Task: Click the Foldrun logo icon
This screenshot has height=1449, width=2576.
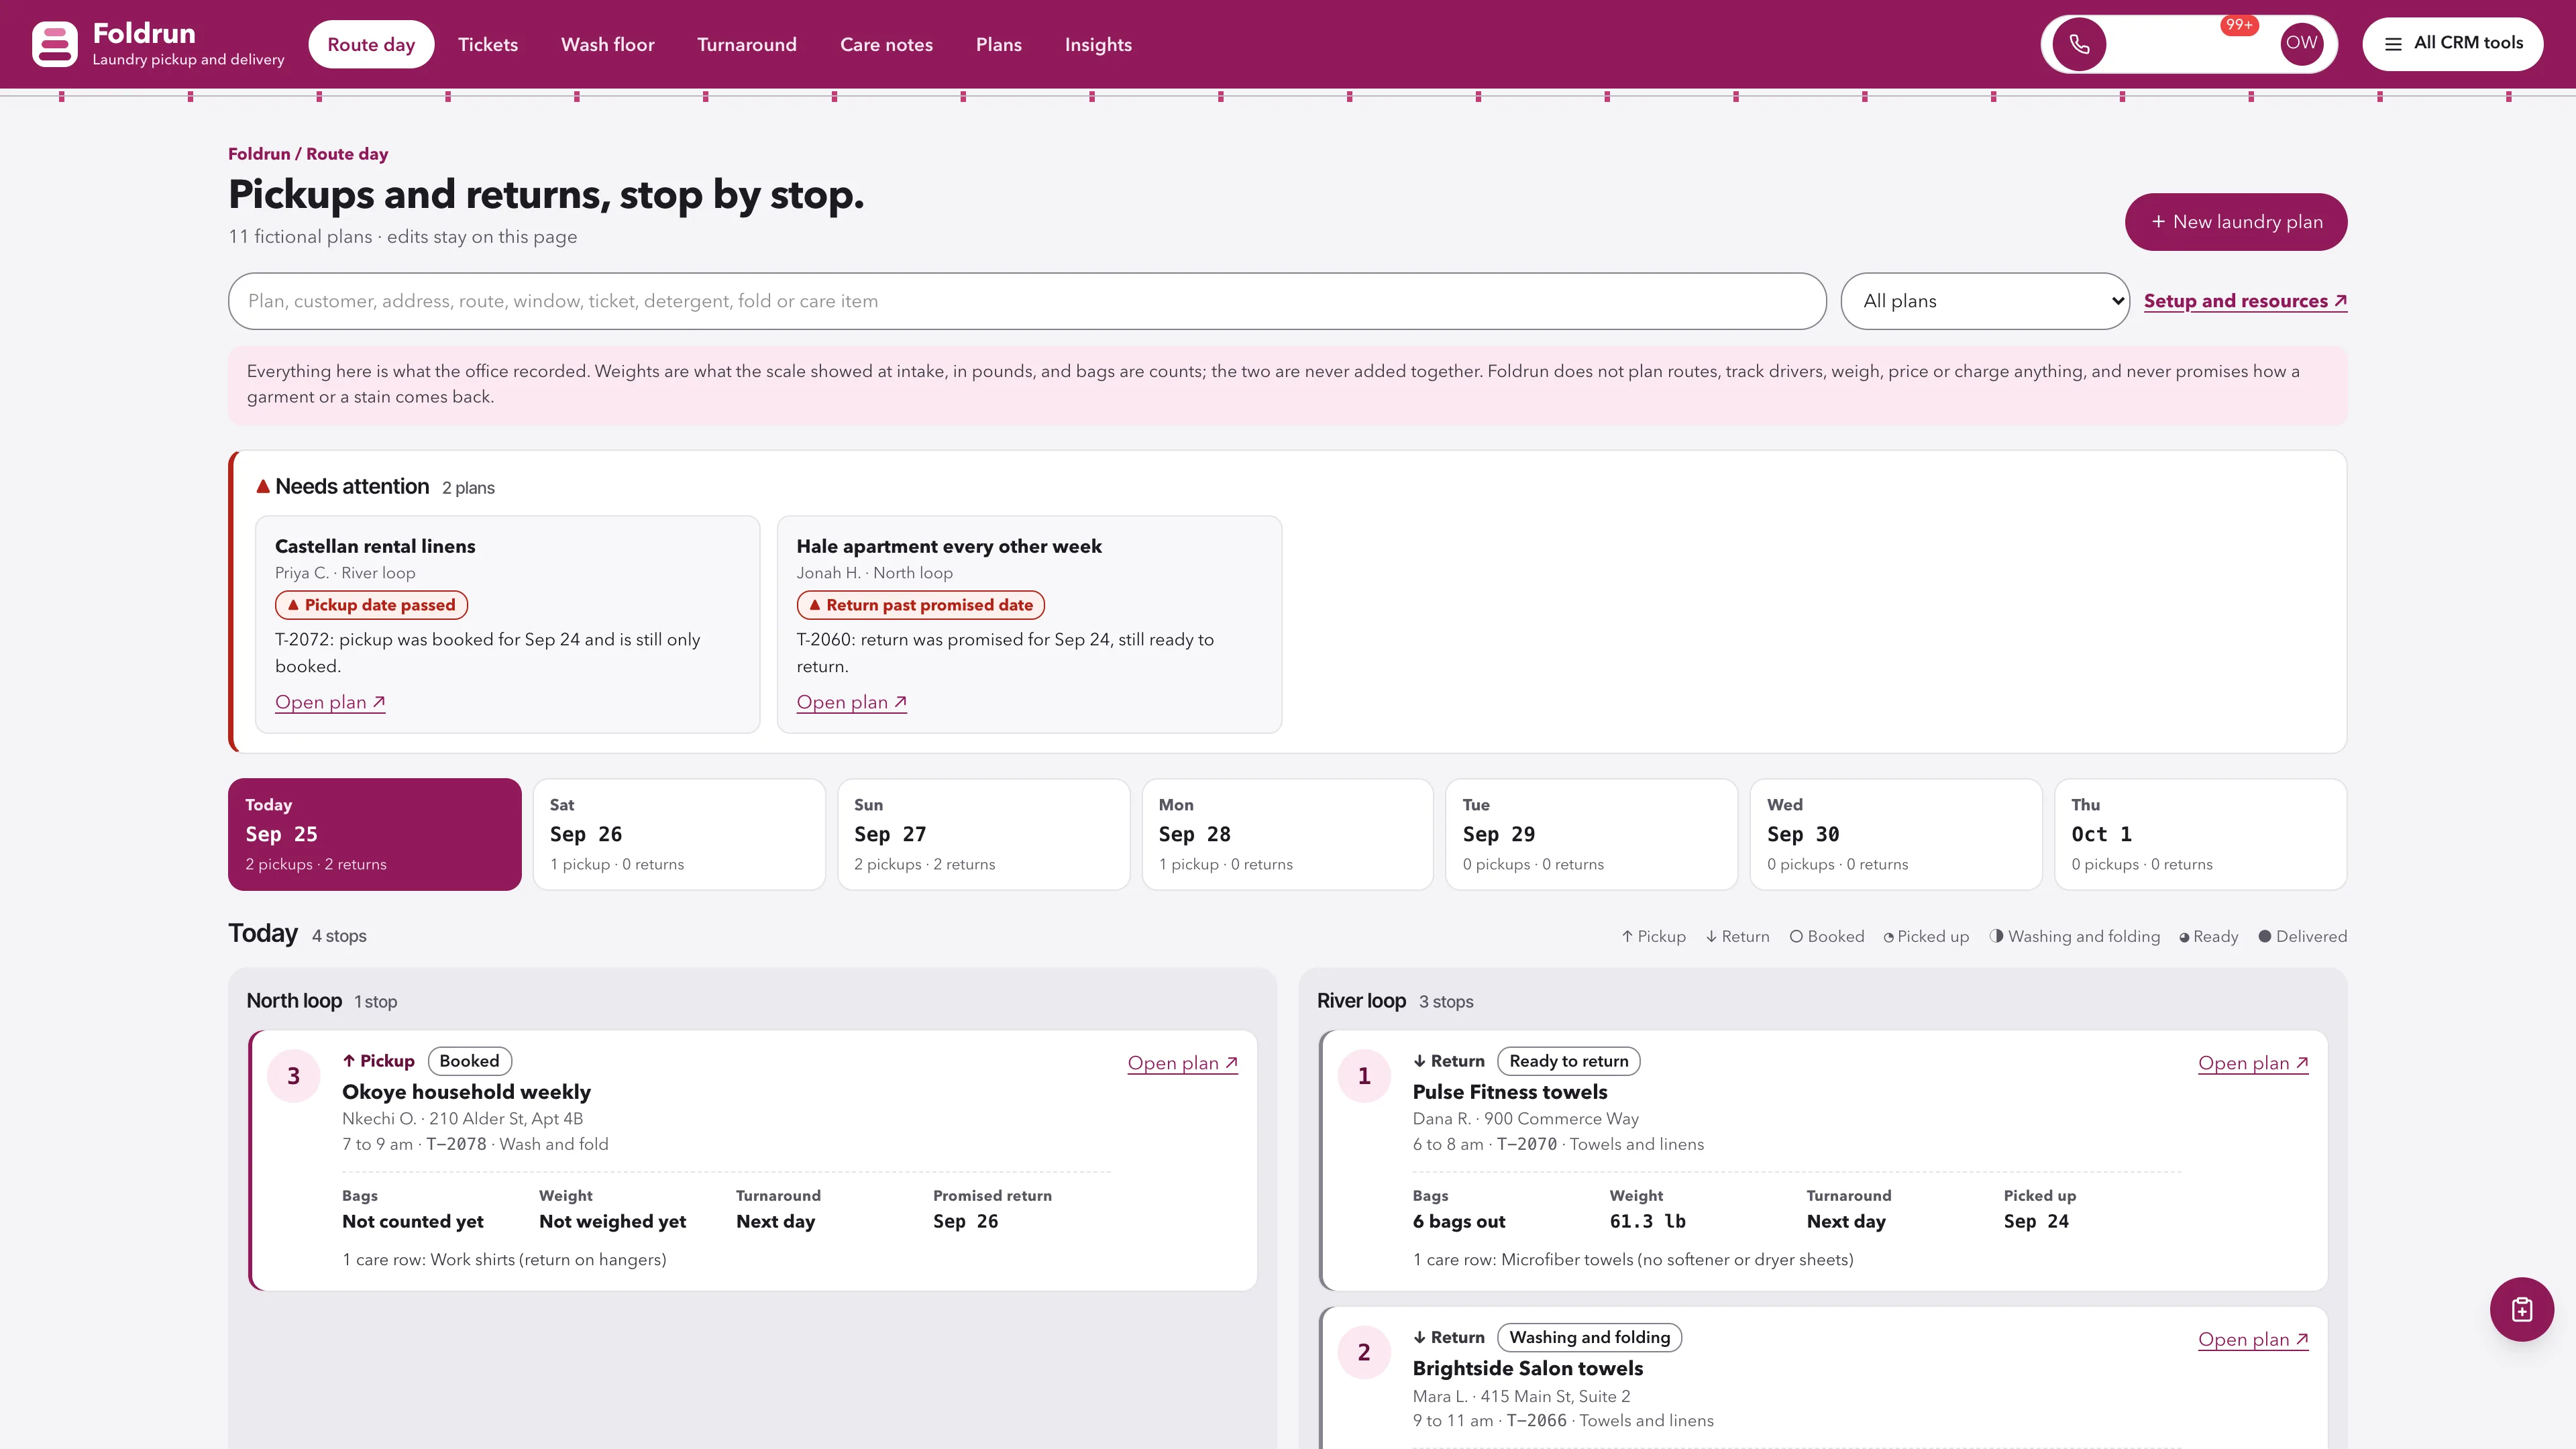Action: [x=54, y=44]
